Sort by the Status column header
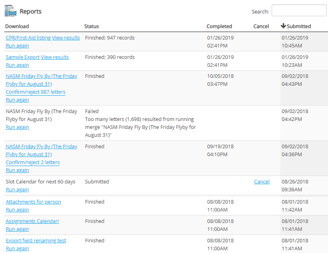Screen dimensions: 328x253 pyautogui.click(x=91, y=26)
